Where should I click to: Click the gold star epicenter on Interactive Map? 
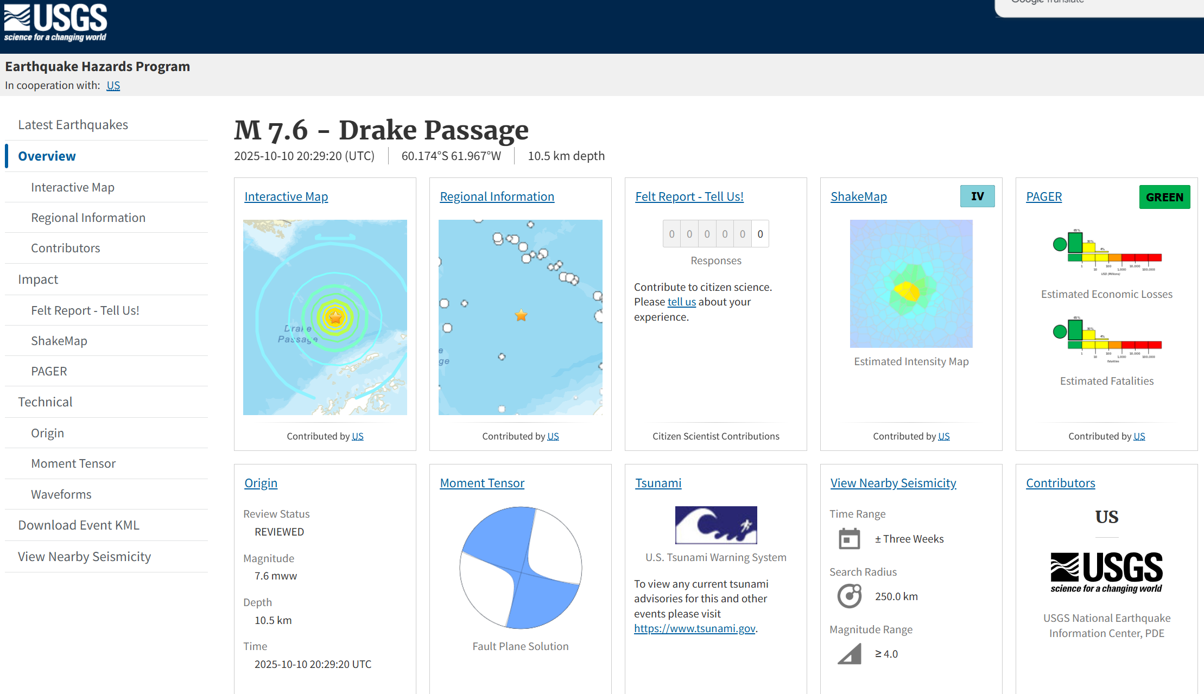point(335,317)
